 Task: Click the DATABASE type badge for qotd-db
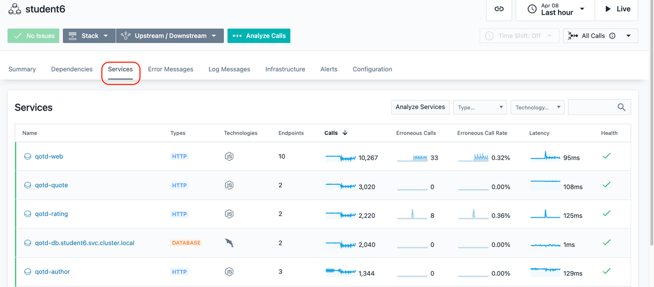click(x=186, y=243)
